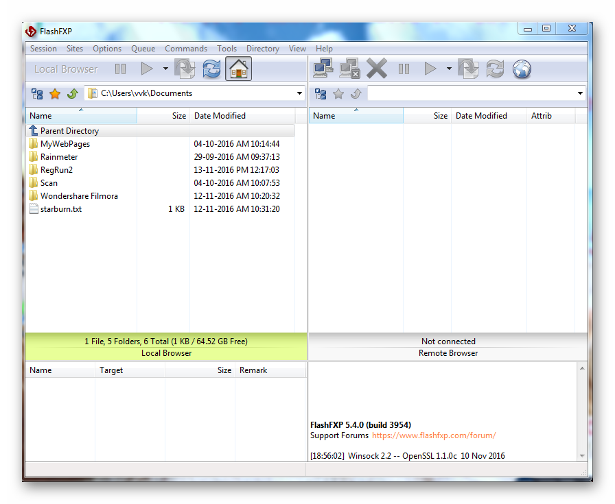Select the MyWebPages folder
The height and width of the screenshot is (504, 615).
pos(161,144)
